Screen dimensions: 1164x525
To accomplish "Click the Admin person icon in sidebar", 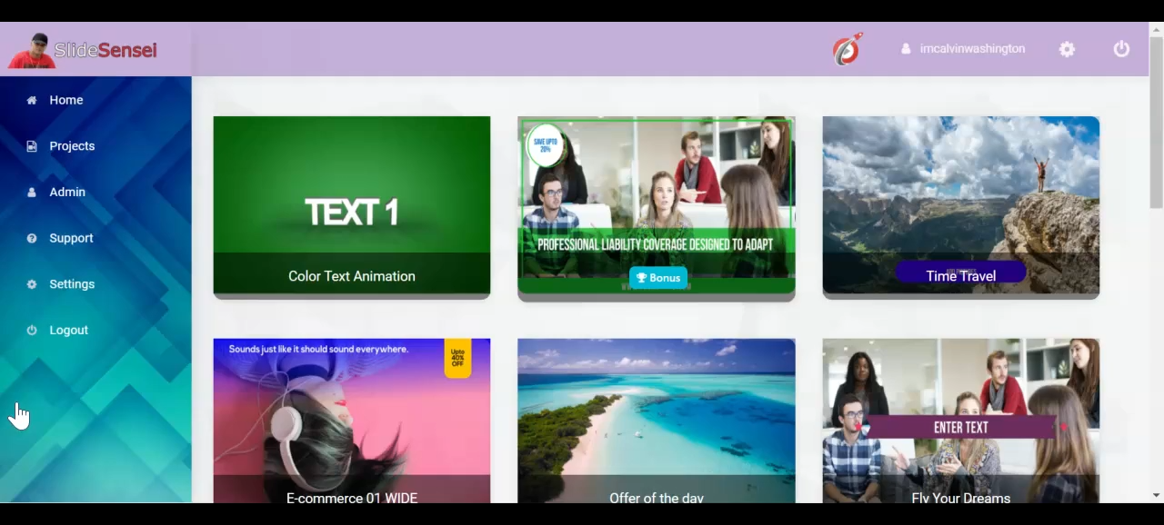I will (32, 193).
